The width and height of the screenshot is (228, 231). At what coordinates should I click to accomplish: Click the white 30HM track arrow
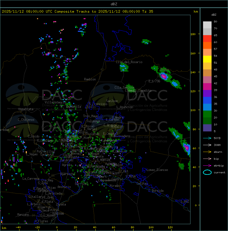[x=207, y=145]
